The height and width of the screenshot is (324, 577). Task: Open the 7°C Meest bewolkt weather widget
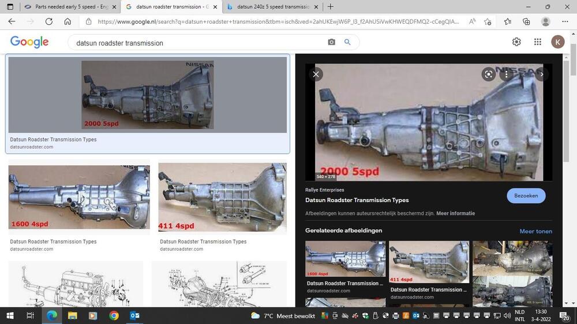click(x=283, y=316)
